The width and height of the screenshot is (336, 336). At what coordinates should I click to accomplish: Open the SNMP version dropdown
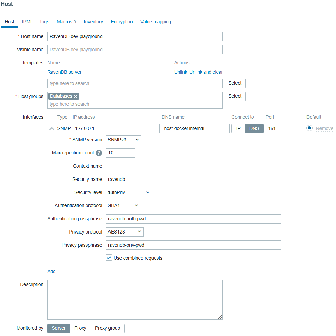[123, 140]
